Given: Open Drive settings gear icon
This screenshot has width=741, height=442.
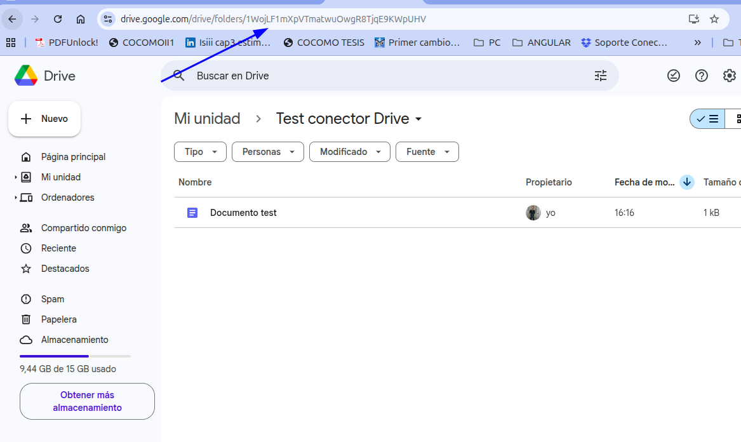Looking at the screenshot, I should (729, 76).
